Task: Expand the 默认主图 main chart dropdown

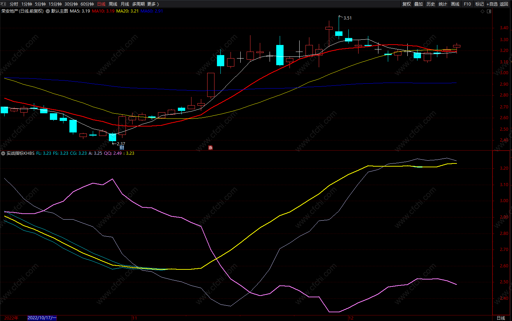Action: coord(47,11)
